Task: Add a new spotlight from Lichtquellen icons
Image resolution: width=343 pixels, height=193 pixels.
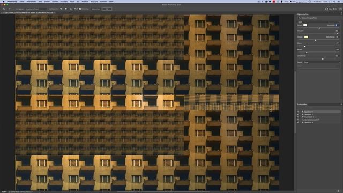Action: pos(61,9)
